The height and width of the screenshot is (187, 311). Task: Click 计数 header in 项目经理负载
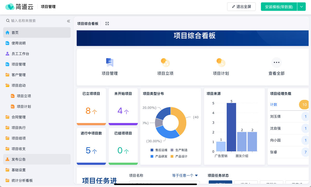(x=274, y=104)
